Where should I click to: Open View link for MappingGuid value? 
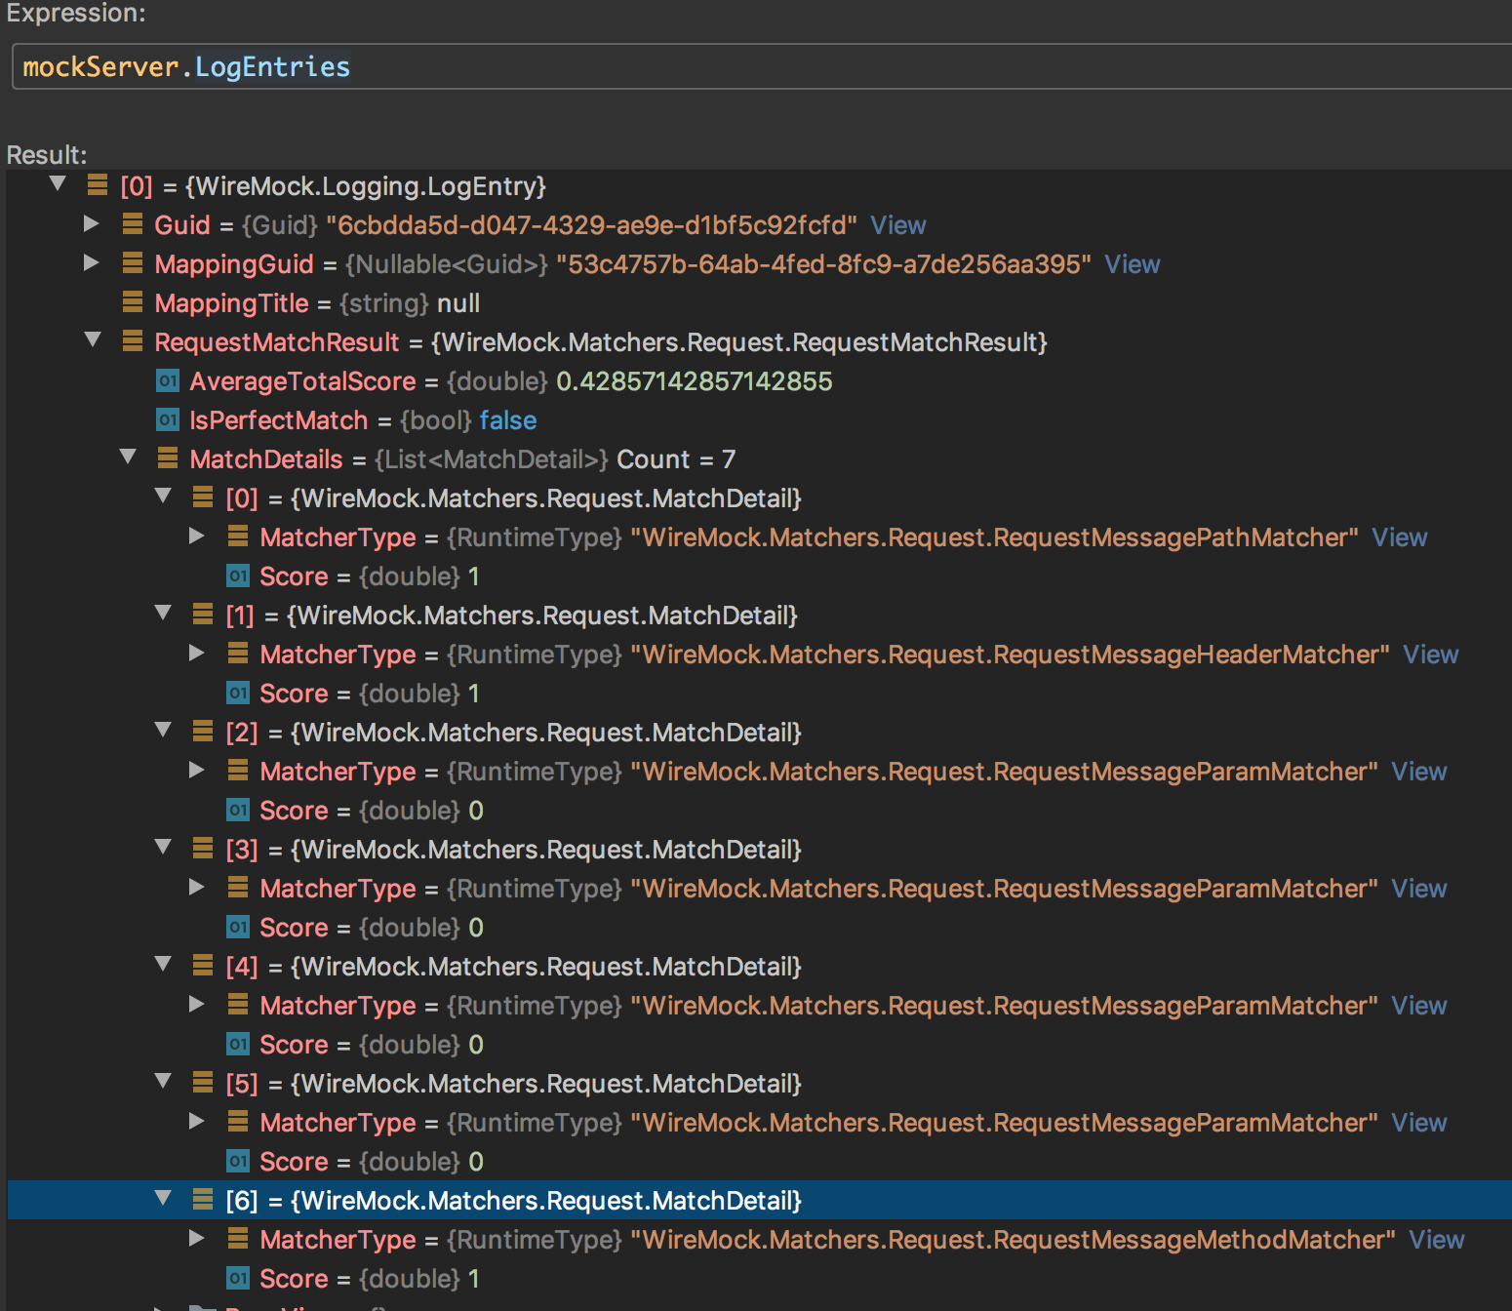coord(1132,264)
